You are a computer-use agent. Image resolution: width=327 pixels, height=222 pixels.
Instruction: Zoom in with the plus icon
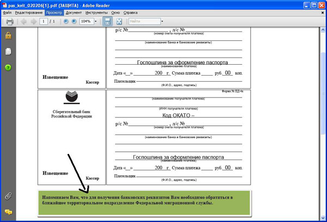click(x=74, y=21)
